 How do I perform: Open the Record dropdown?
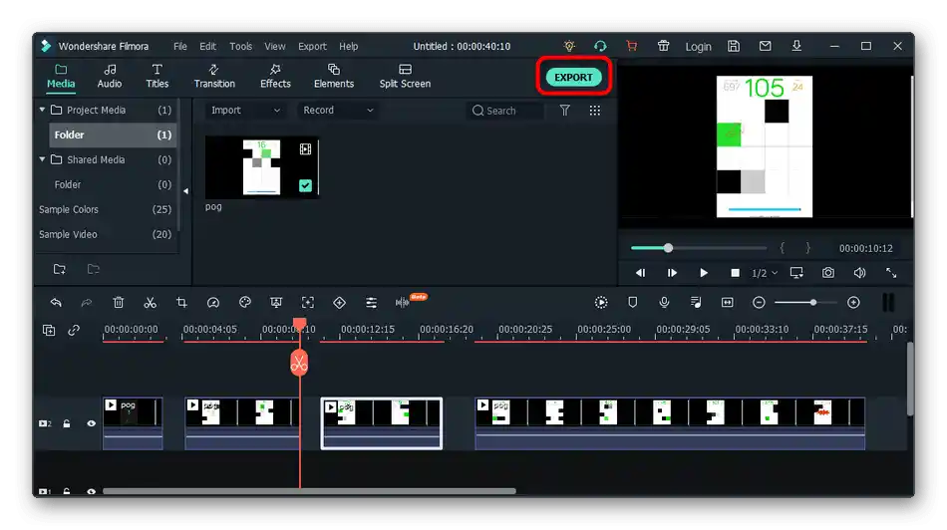point(338,110)
